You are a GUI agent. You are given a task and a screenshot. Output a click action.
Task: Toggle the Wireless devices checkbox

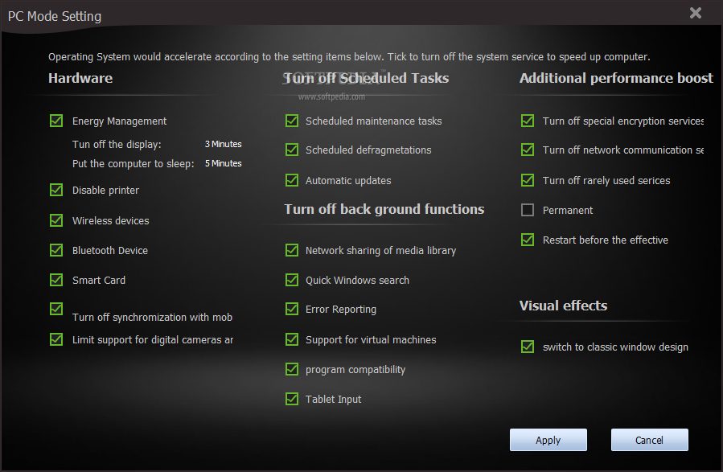click(56, 220)
